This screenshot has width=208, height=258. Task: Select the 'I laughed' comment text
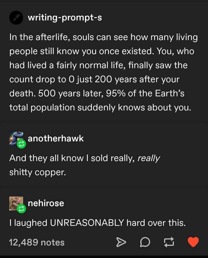click(97, 223)
